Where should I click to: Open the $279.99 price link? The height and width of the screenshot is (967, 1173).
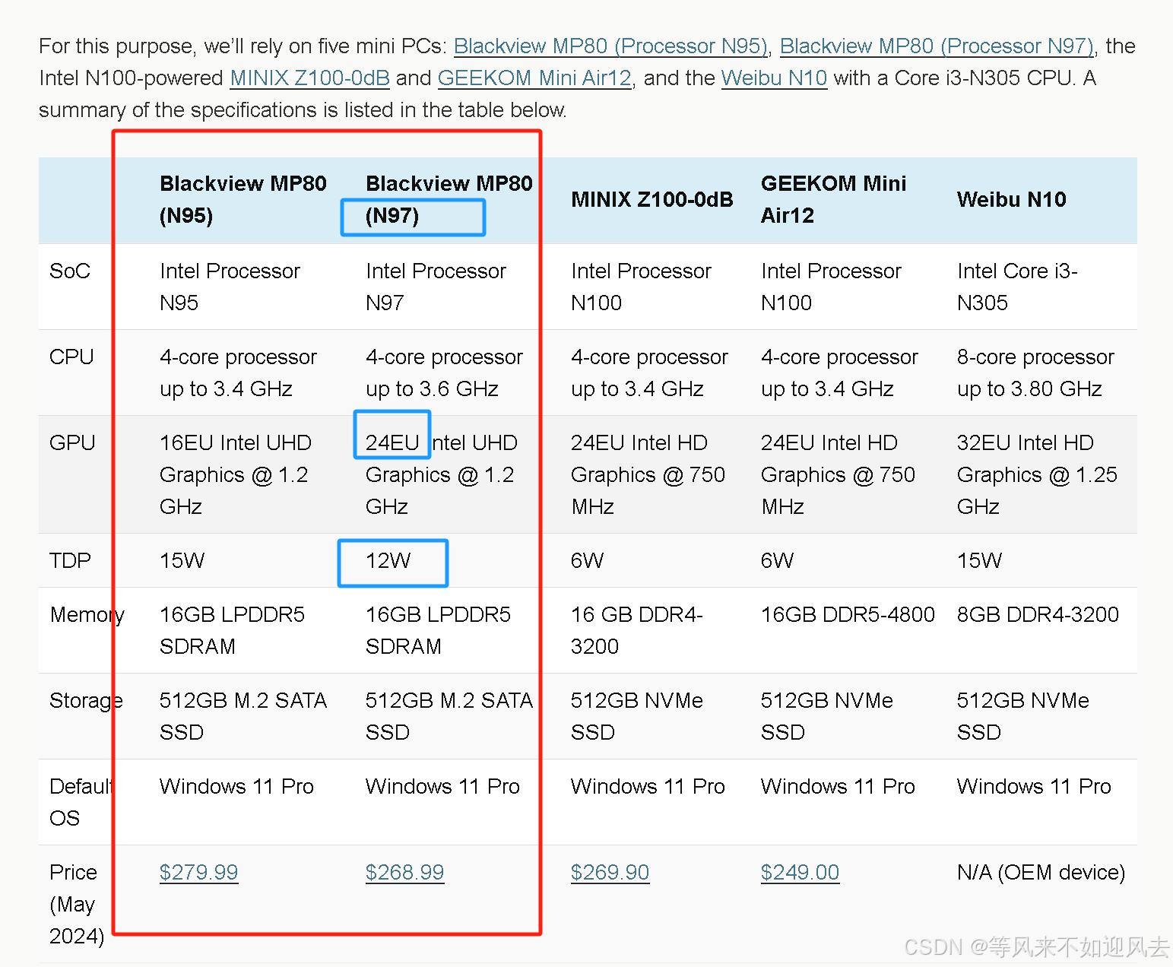coord(198,873)
